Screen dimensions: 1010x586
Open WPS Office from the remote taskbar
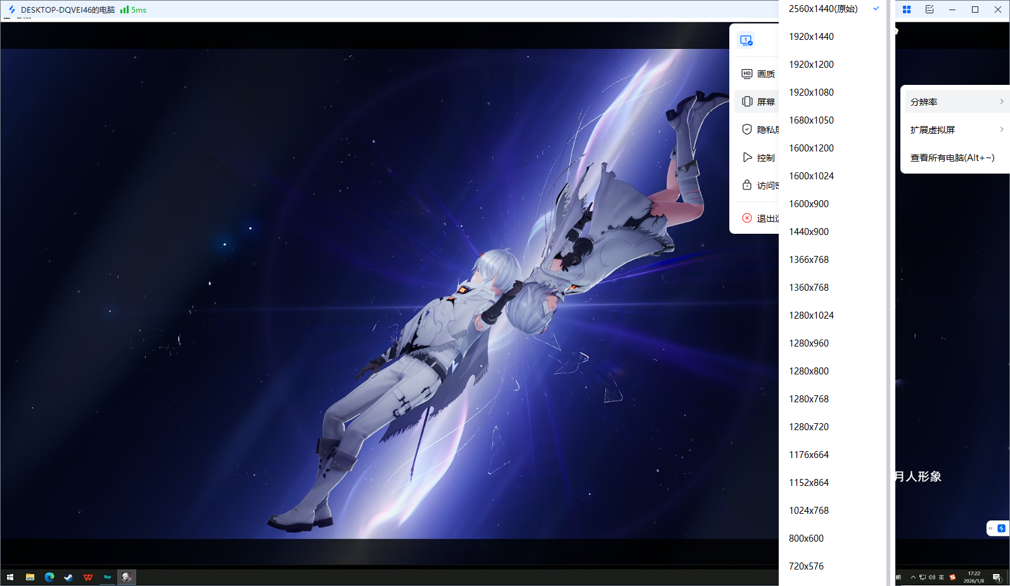tap(88, 577)
